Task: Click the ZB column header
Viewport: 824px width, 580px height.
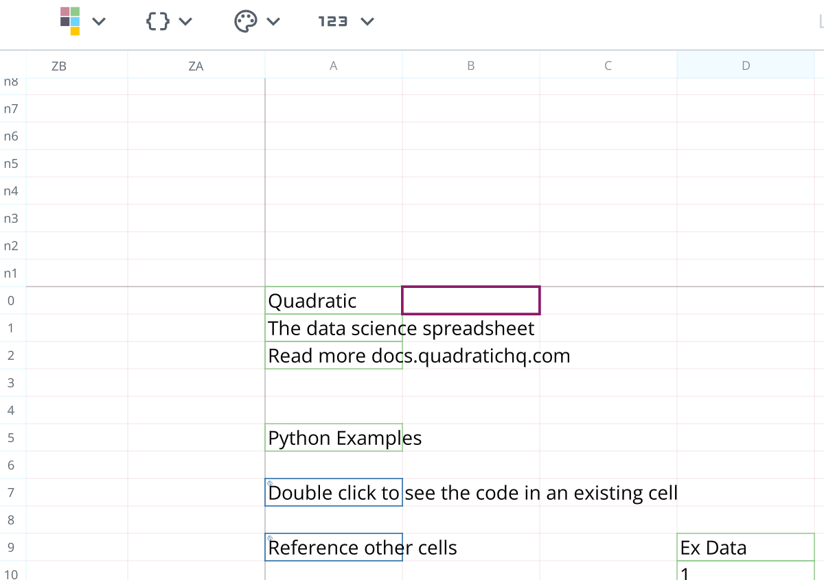Action: click(59, 66)
